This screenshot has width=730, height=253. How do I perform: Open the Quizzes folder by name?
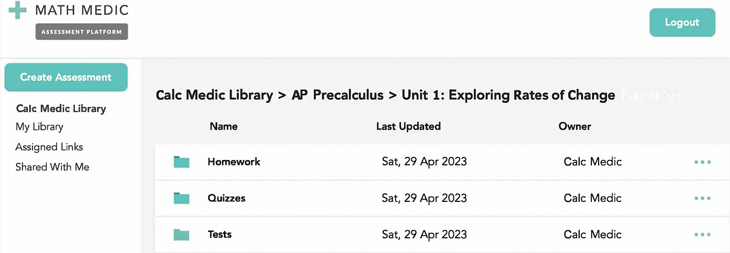(x=226, y=198)
